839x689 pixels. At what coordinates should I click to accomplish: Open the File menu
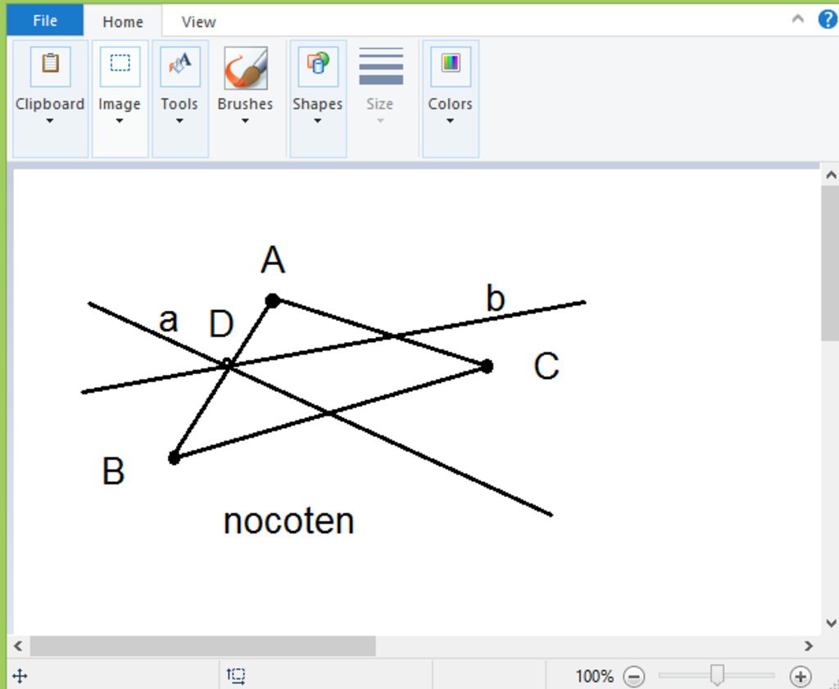click(x=45, y=20)
